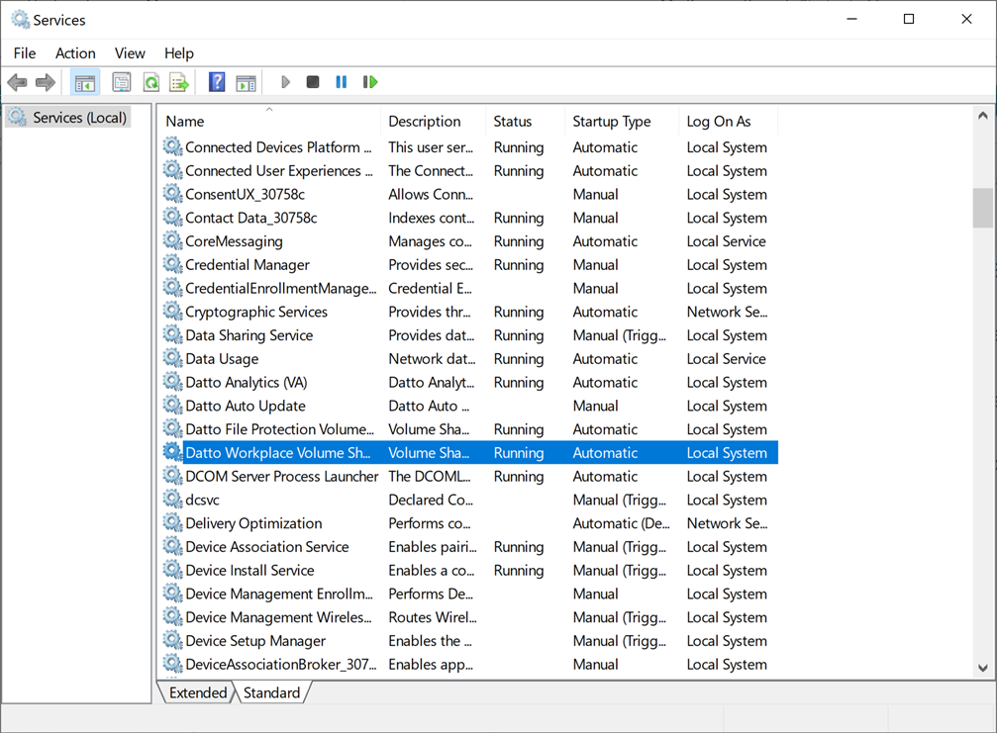The height and width of the screenshot is (733, 997).
Task: Select the Cryptographic Services row
Action: (255, 312)
